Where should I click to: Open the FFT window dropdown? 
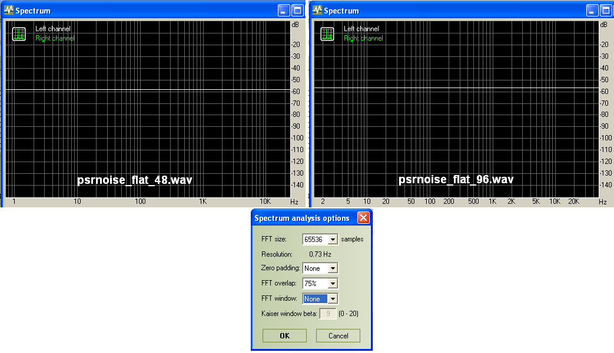point(333,299)
